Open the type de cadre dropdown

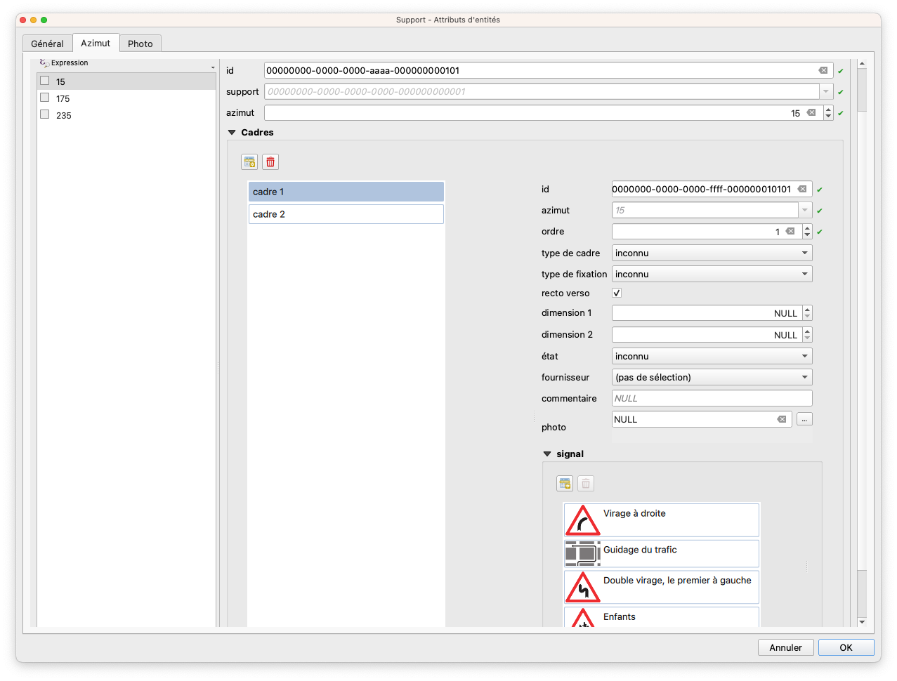click(x=712, y=253)
